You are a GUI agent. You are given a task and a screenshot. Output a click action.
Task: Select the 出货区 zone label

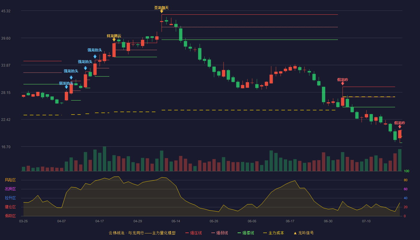tap(10, 189)
